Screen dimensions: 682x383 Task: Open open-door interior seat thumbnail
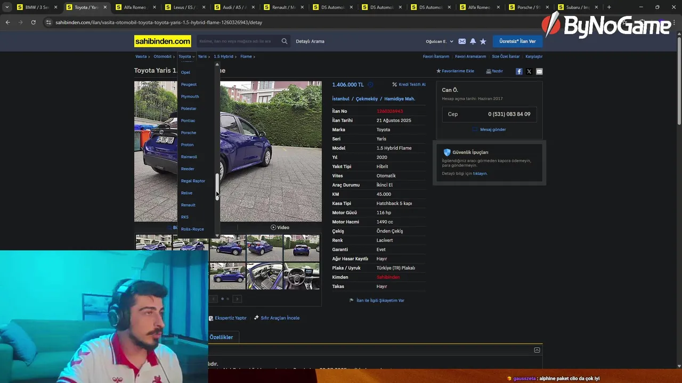264,276
